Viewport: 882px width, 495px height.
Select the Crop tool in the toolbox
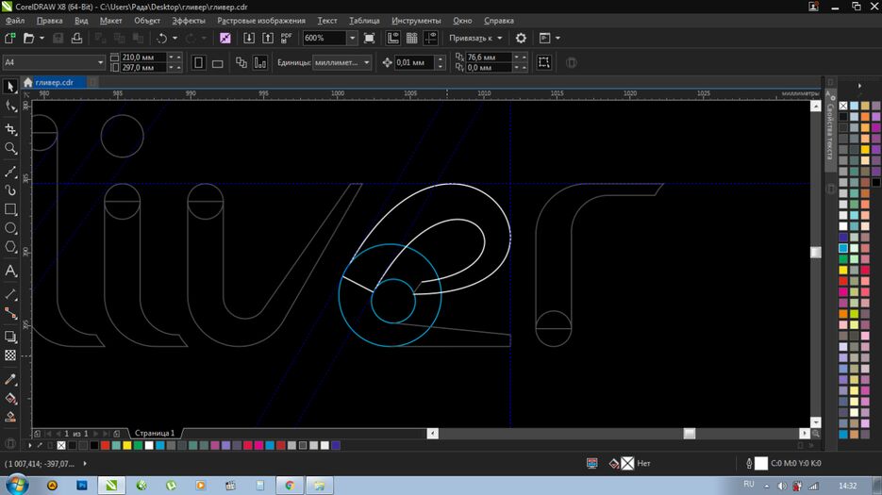point(11,129)
